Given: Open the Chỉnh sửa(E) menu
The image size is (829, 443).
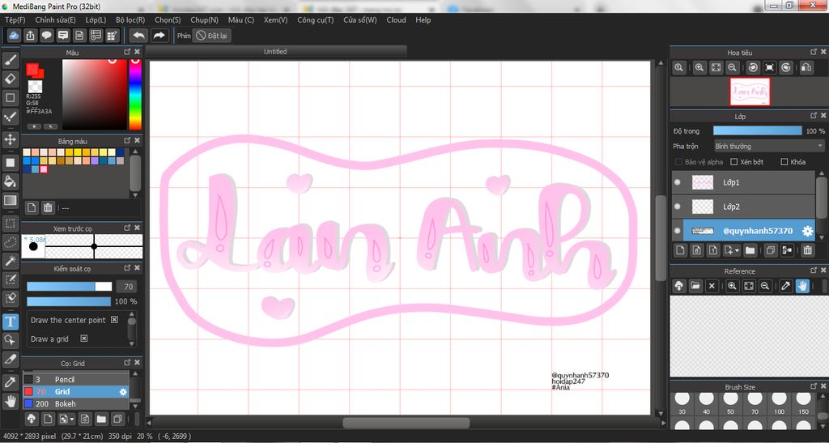Looking at the screenshot, I should (x=56, y=19).
